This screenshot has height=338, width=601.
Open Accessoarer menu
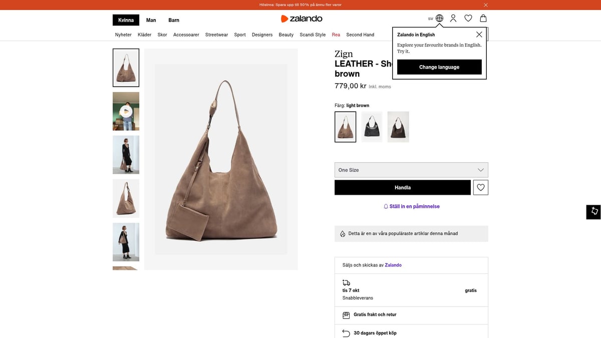pyautogui.click(x=186, y=35)
